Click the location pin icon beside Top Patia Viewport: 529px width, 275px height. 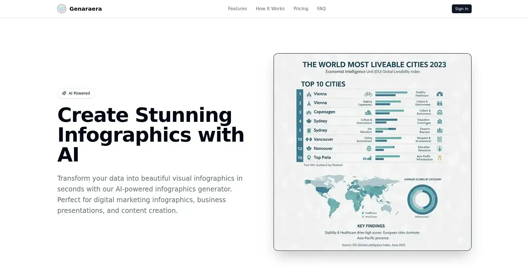click(x=309, y=158)
